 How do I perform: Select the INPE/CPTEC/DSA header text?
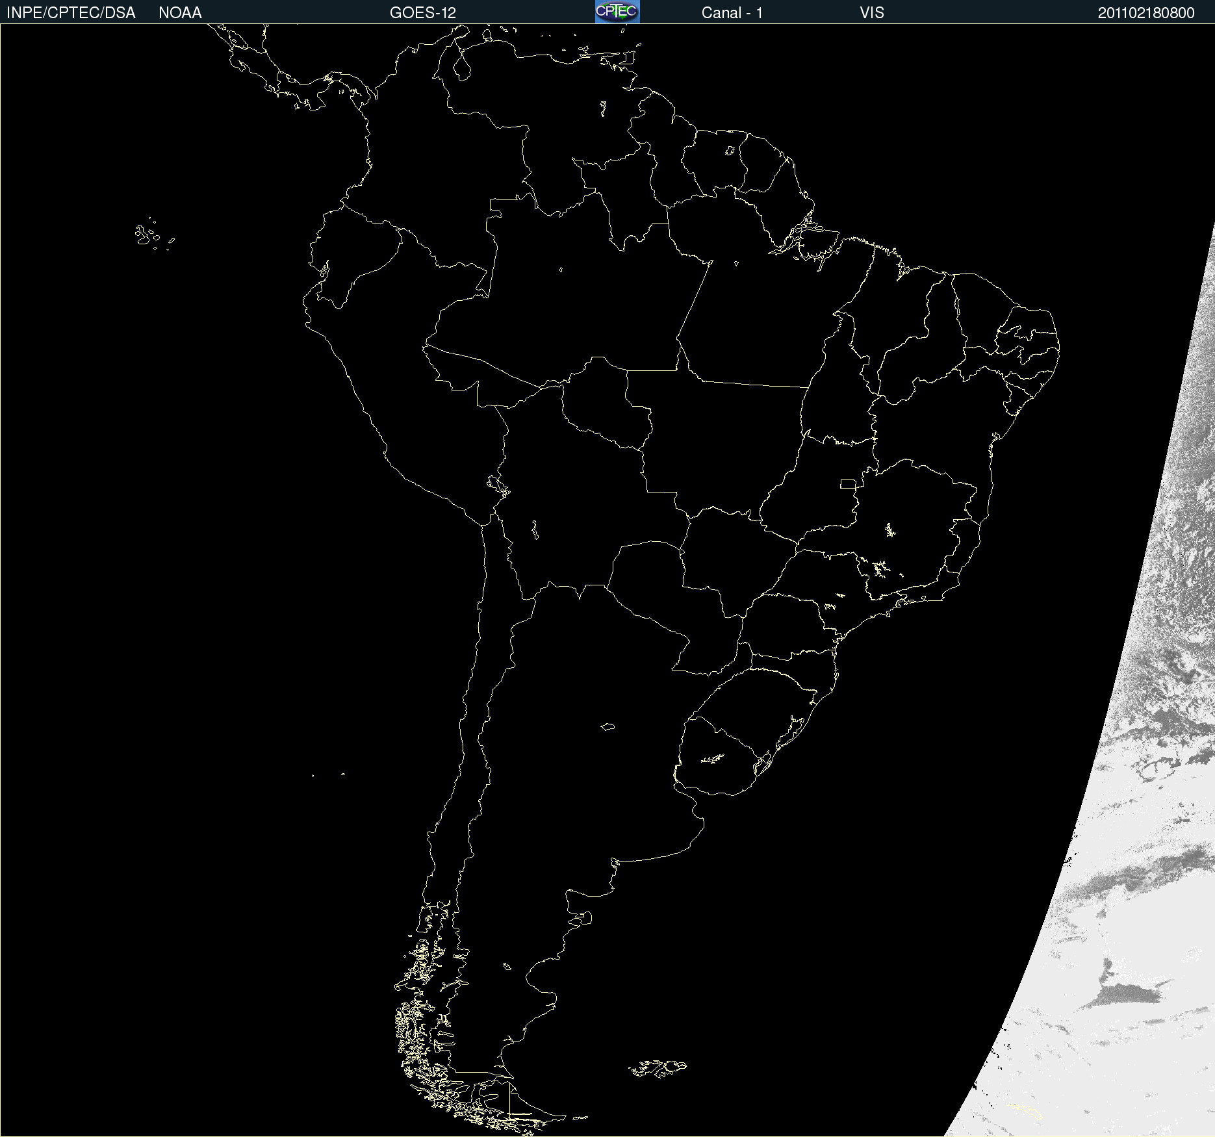click(x=71, y=13)
